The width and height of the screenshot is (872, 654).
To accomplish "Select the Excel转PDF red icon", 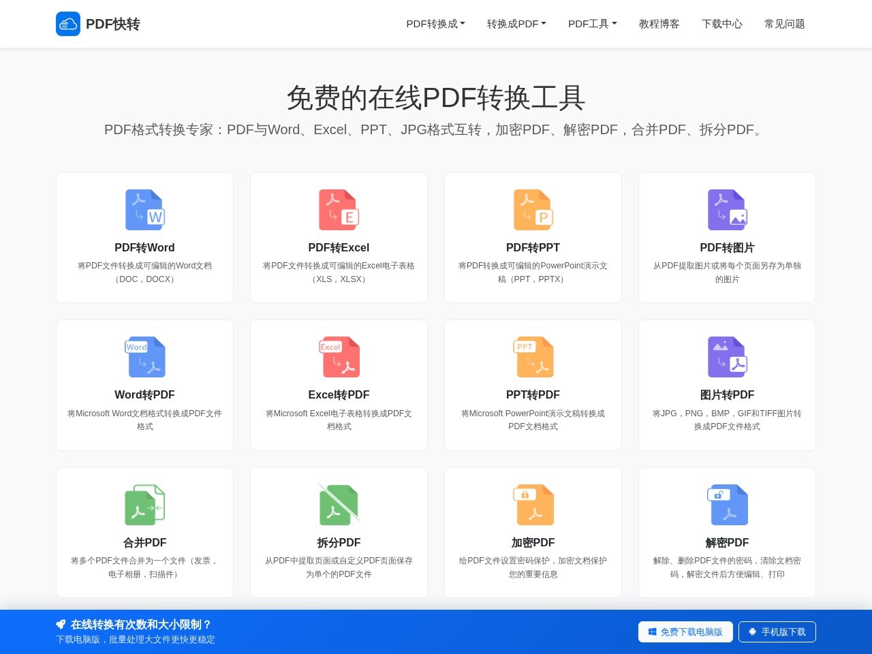I will pyautogui.click(x=339, y=357).
